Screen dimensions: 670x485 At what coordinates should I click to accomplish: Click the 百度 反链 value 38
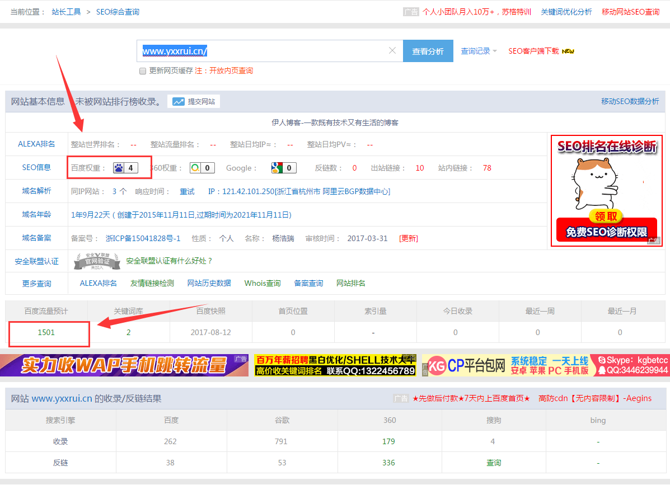tap(170, 463)
